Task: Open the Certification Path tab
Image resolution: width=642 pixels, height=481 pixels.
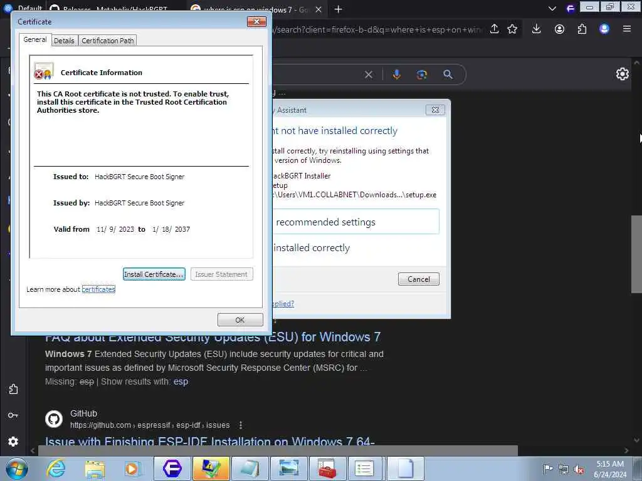Action: click(x=108, y=41)
